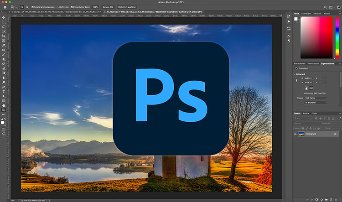This screenshot has height=202, width=342.
Task: Select the Horizontal Type tool
Action: (x=4, y=92)
